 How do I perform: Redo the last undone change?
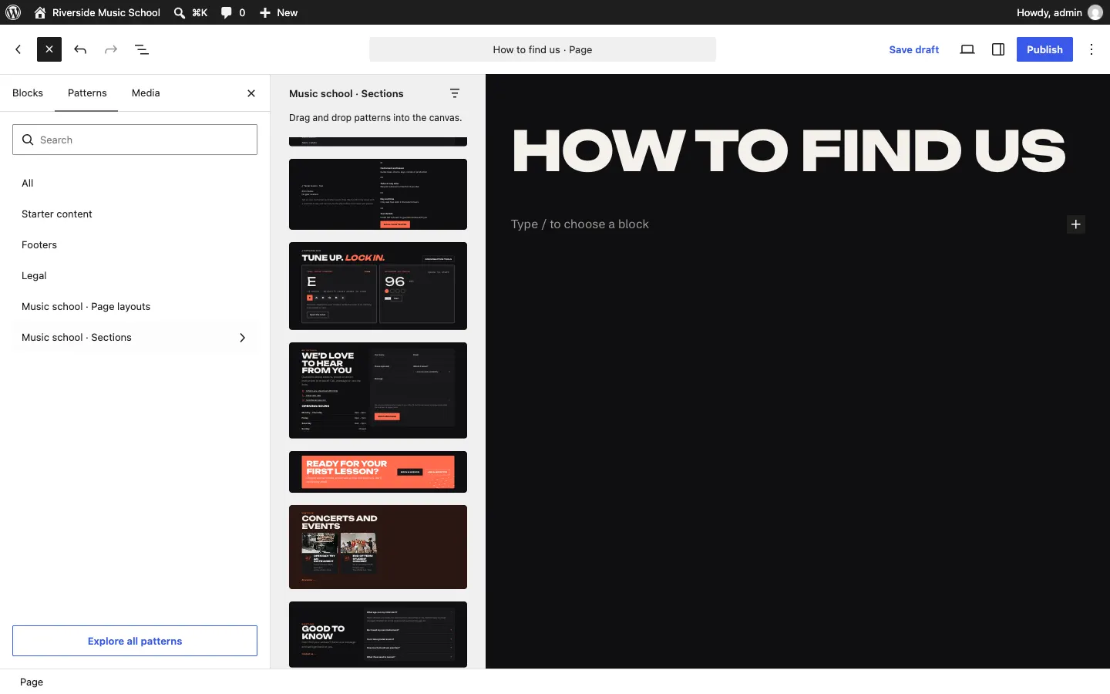tap(111, 49)
